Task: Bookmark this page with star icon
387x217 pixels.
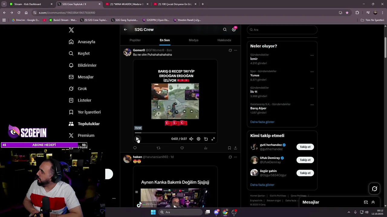Action: point(347,13)
